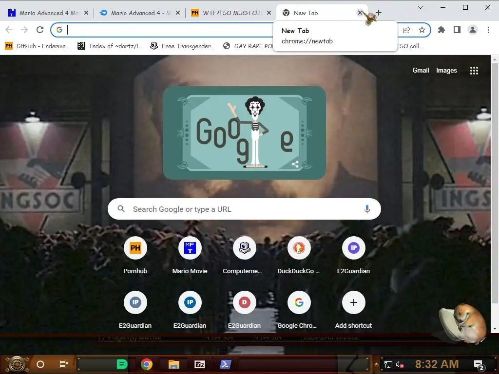Viewport: 499px width, 374px height.
Task: Open E2Guardian shortcut with gray IP icon
Action: tap(135, 310)
